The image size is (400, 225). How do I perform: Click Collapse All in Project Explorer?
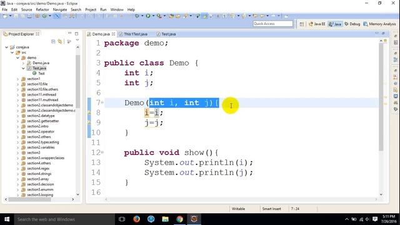pos(53,41)
